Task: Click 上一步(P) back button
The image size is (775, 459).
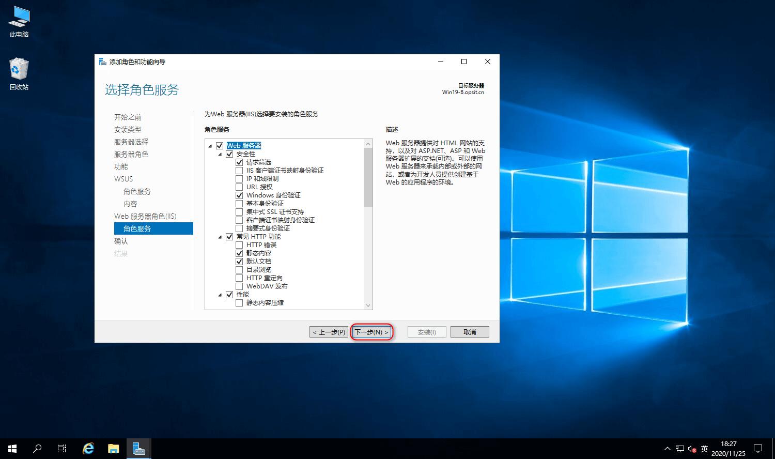Action: pos(329,332)
